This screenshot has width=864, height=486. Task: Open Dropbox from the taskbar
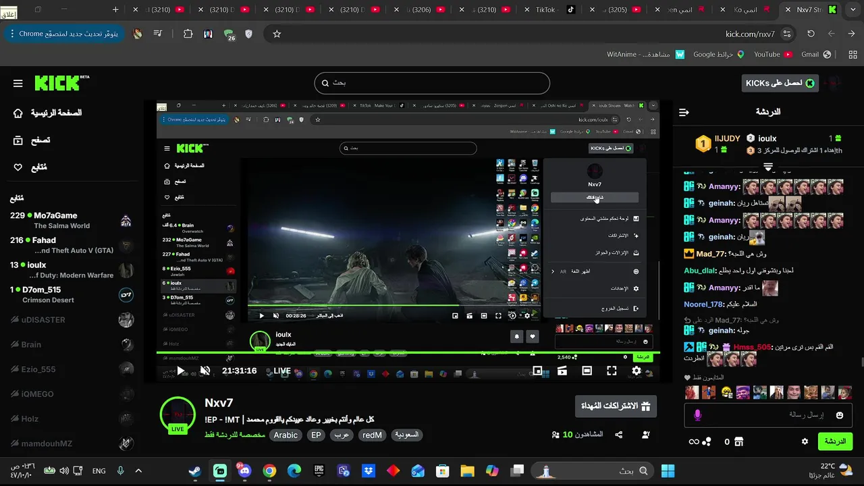[368, 470]
